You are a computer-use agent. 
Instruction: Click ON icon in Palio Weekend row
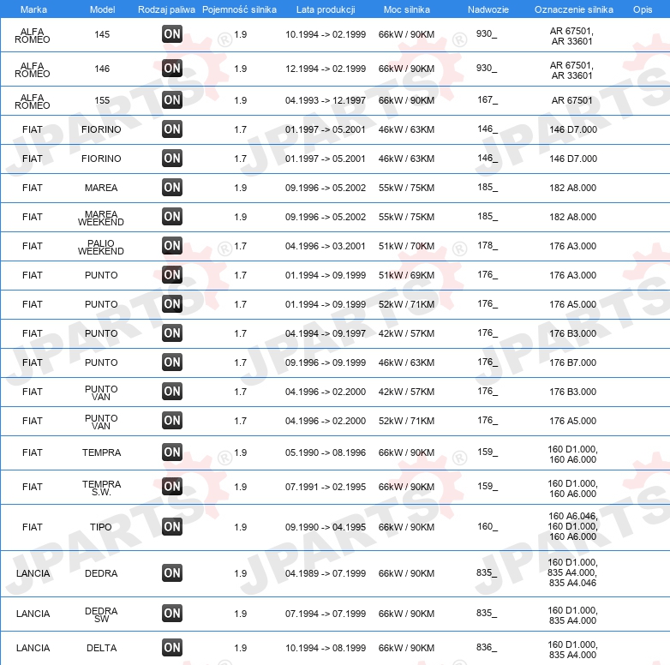172,246
